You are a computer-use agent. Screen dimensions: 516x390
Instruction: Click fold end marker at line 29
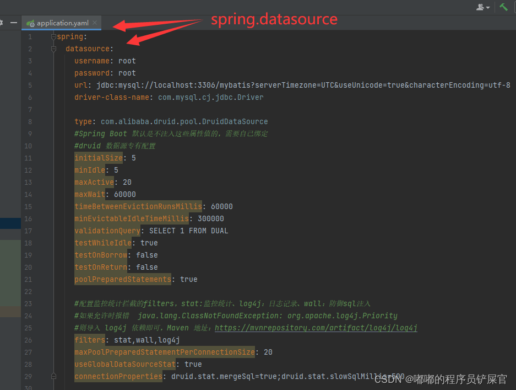click(x=53, y=376)
